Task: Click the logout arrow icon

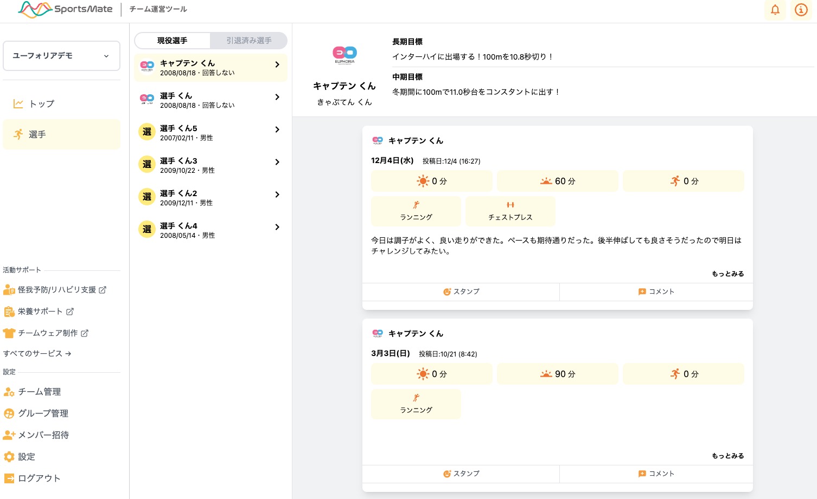Action: 9,478
